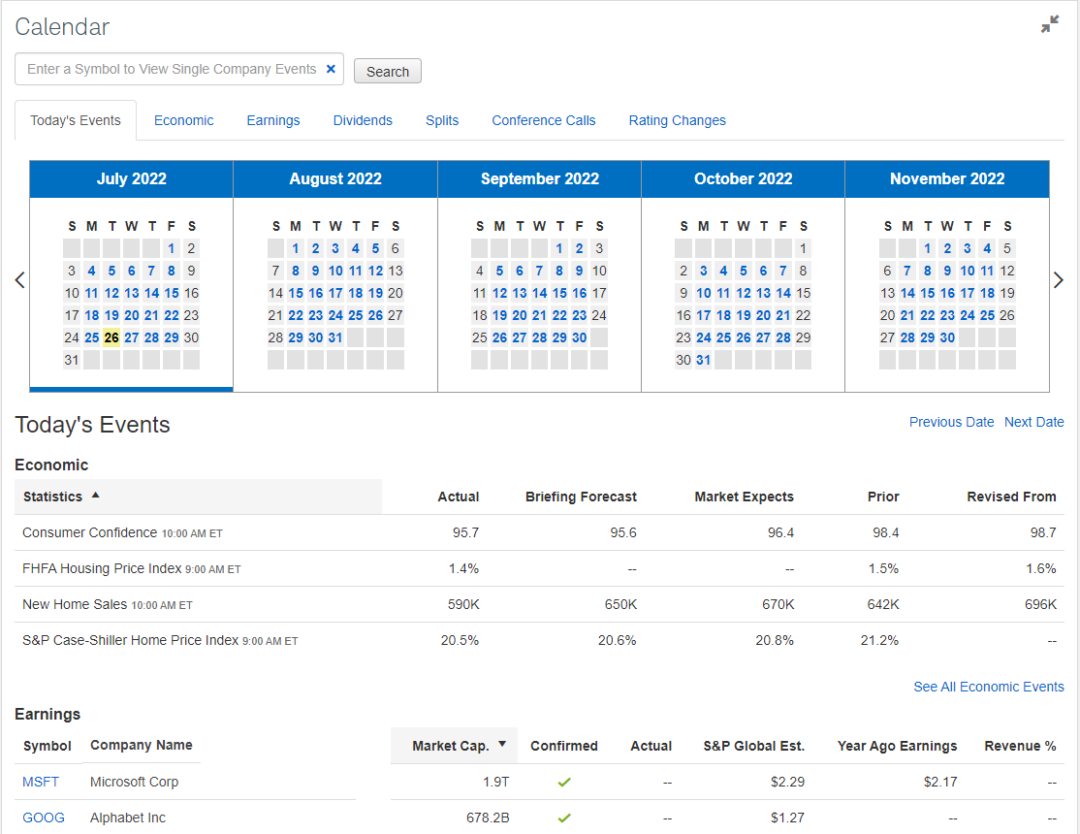Click the Consumer Confidence row label
Viewport: 1080px width, 834px height.
(89, 532)
